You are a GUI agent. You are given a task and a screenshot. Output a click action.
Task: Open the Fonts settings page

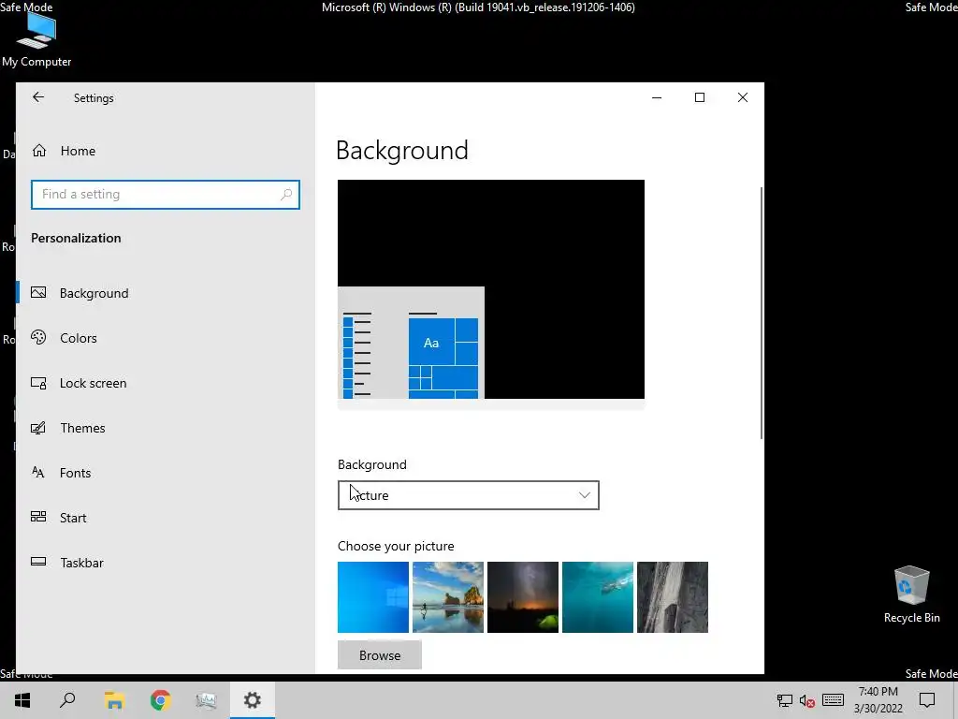point(165,473)
